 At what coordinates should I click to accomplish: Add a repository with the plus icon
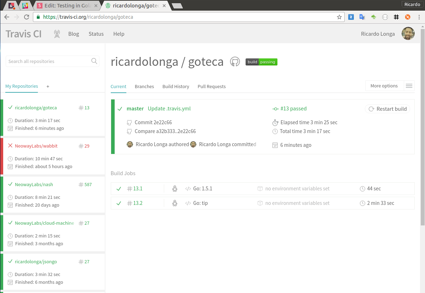[x=48, y=86]
